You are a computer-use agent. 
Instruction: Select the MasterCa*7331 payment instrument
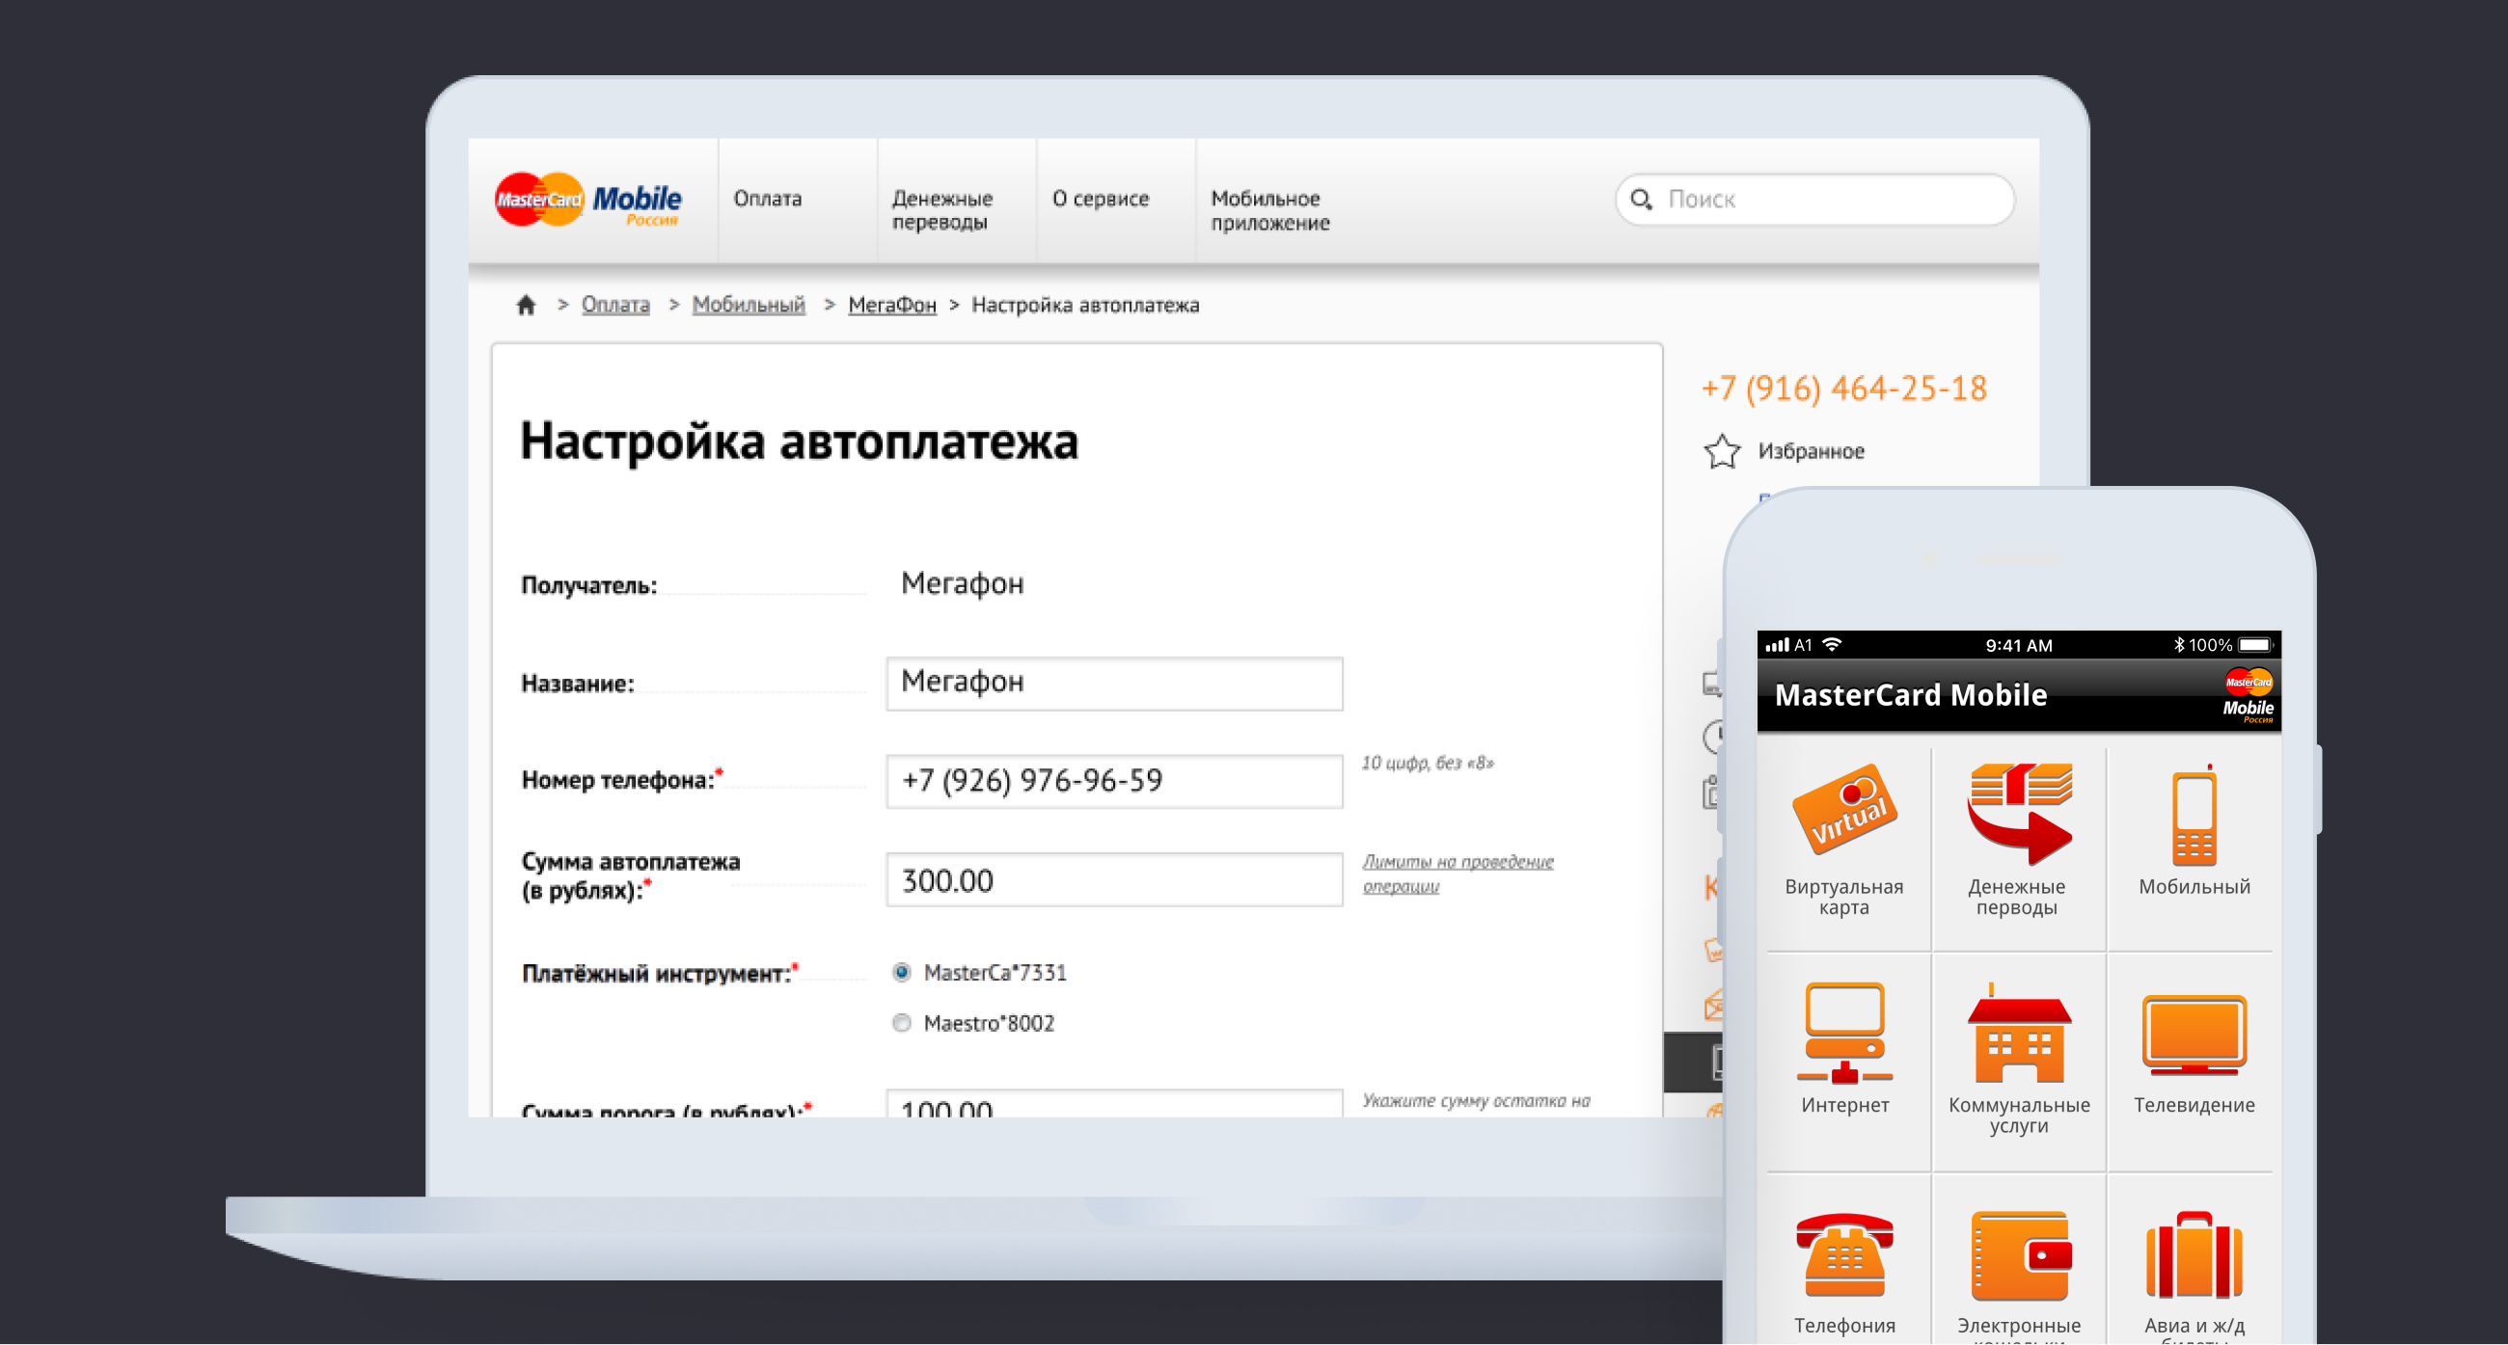[901, 971]
